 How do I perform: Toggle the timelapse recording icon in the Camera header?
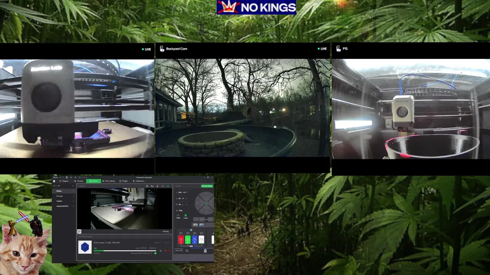tap(152, 186)
